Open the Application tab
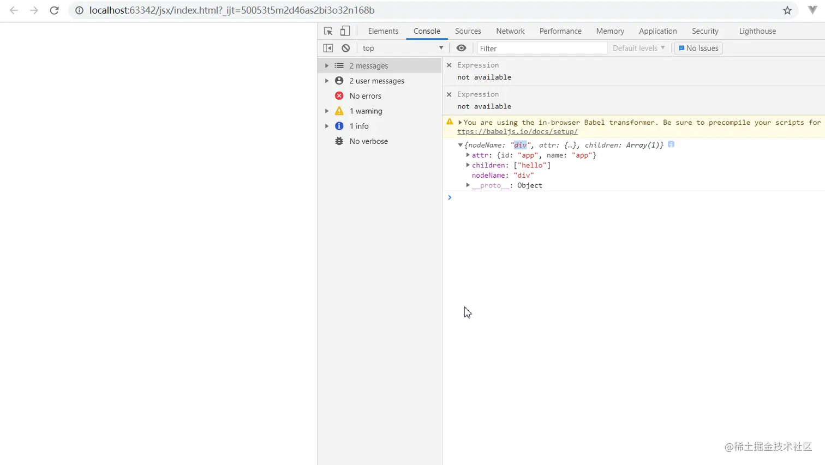The image size is (825, 465). tap(658, 31)
